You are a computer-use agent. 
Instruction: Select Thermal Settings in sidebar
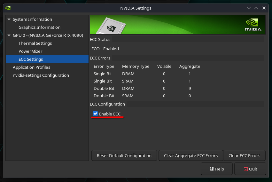pos(35,43)
